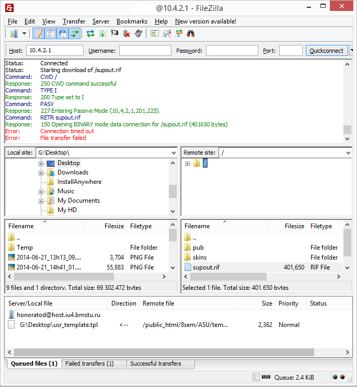Select the InstallAnywhere folder in local tree
357x387 pixels.
click(79, 182)
